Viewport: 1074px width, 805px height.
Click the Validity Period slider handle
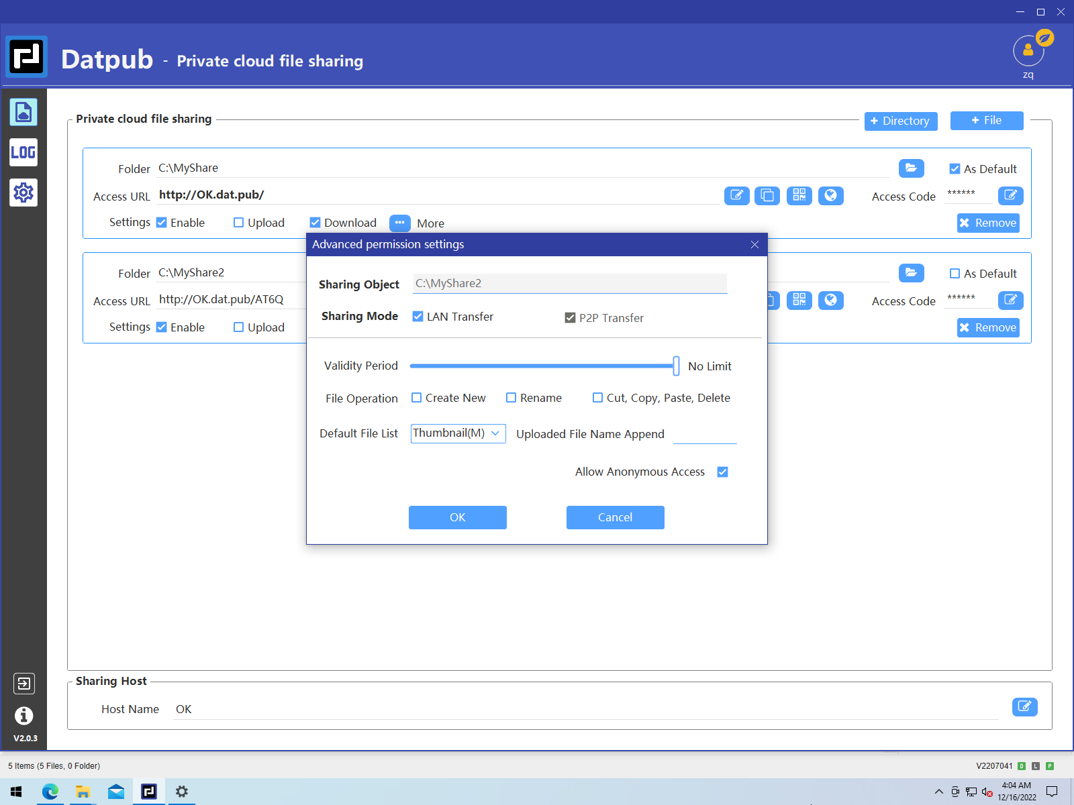coord(676,366)
